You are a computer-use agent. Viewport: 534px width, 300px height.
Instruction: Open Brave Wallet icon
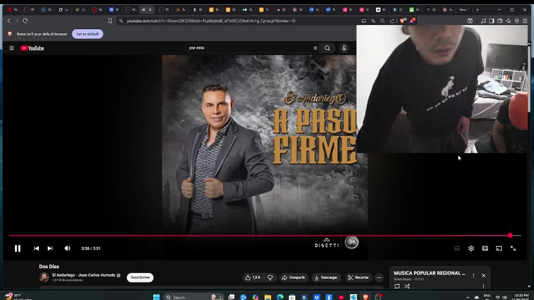pyautogui.click(x=500, y=21)
